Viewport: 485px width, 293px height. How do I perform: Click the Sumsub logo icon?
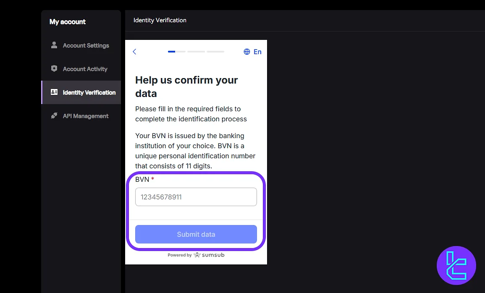pos(197,255)
